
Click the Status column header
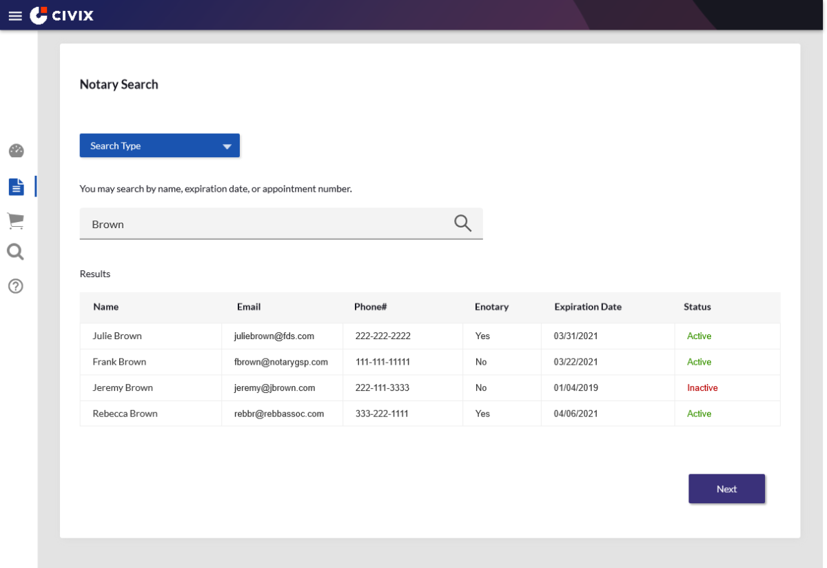click(697, 307)
